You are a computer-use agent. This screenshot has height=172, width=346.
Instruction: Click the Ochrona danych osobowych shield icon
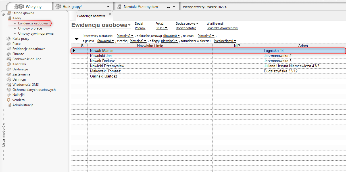click(x=9, y=90)
